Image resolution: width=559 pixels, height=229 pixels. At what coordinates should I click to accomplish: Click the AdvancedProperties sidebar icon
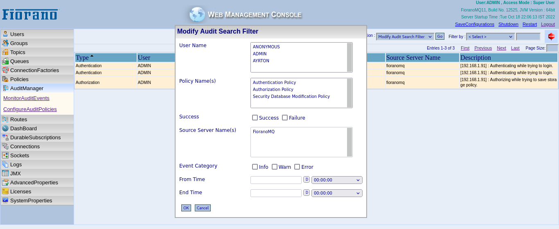point(5,182)
